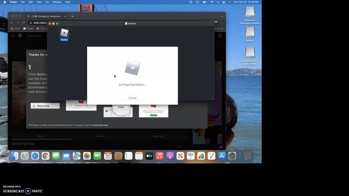Open Calendar showing date 20 in the Dock

point(108,156)
